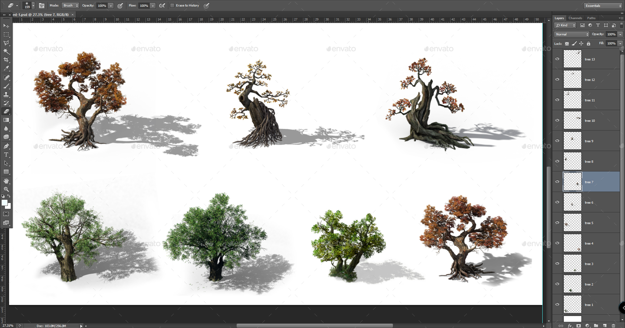Image resolution: width=625 pixels, height=328 pixels.
Task: Create a new layer group folder
Action: coord(596,326)
